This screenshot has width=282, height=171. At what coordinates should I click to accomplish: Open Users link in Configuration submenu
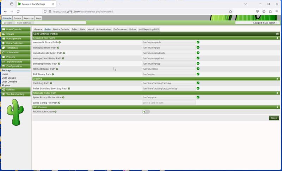pyautogui.click(x=5, y=74)
